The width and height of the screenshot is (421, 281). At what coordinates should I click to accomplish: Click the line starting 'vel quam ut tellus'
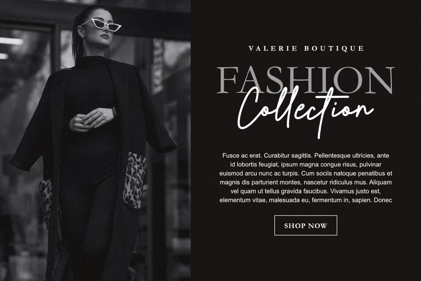tap(306, 191)
